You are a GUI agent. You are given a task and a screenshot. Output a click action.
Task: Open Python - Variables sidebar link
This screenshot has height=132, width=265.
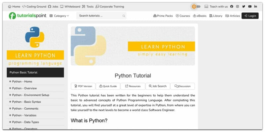(x=24, y=115)
